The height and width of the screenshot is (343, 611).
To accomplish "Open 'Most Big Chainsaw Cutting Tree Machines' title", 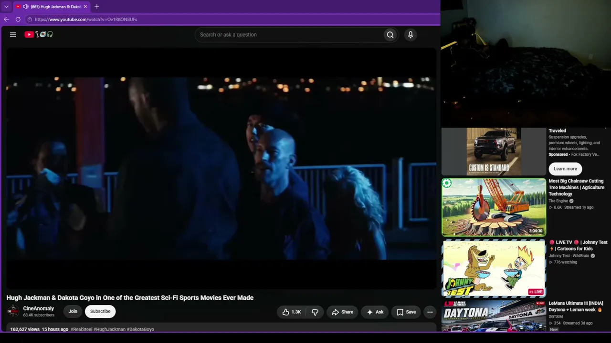I will click(x=577, y=187).
